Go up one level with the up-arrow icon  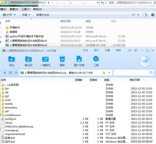point(5,73)
